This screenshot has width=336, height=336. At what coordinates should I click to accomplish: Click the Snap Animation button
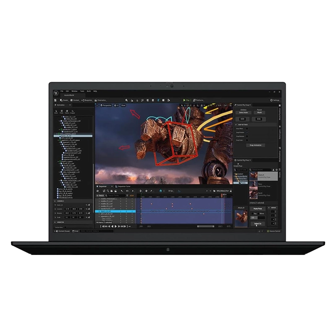tap(255, 145)
